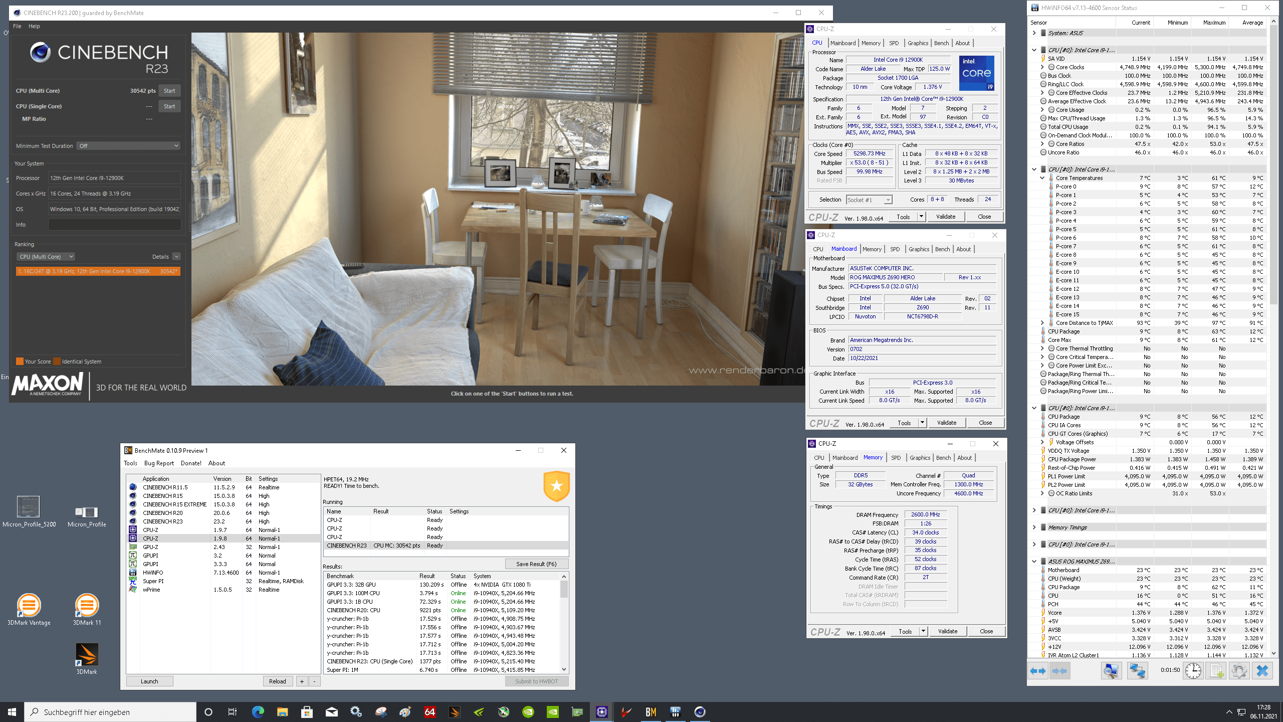1283x722 pixels.
Task: Open Cinebench Help menu
Action: pyautogui.click(x=34, y=26)
